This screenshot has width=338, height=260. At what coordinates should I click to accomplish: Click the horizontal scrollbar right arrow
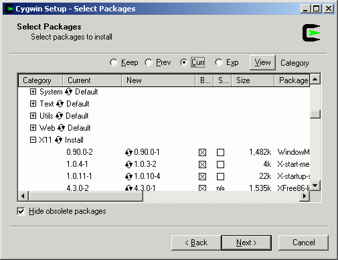point(305,196)
